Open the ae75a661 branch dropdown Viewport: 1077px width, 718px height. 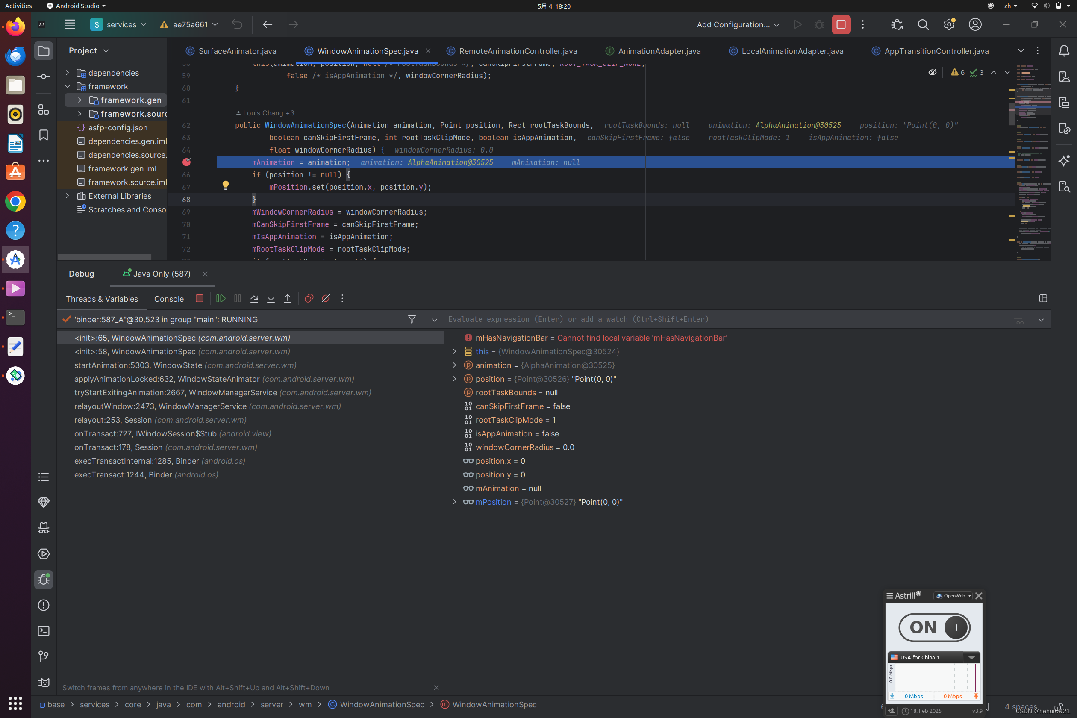tap(188, 25)
